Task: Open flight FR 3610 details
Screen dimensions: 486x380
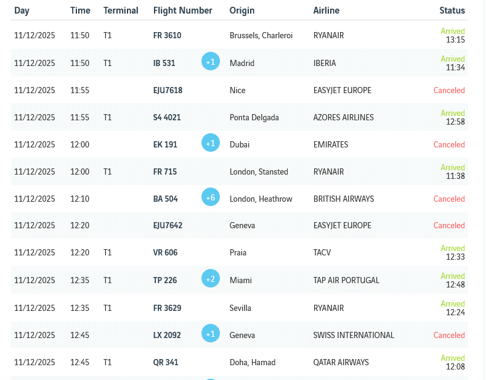Action: tap(167, 36)
